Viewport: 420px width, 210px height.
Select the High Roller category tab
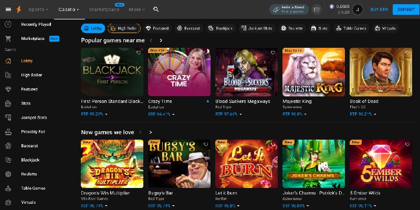(124, 28)
